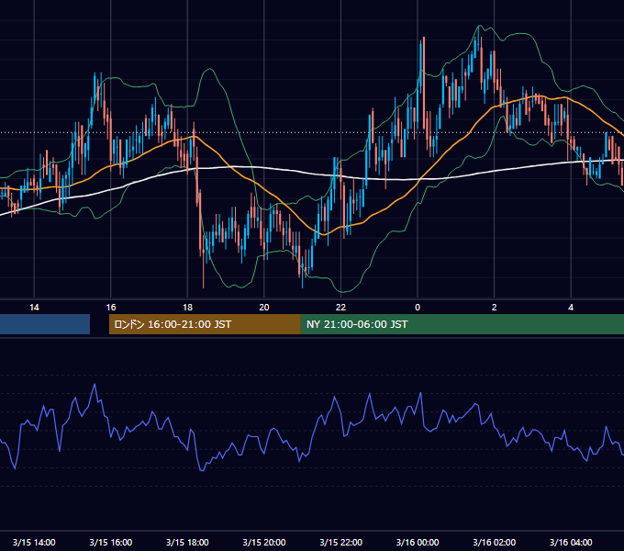Screen dimensions: 624x551
Task: Click the 3/16 02:00 time label
Action: 495,542
